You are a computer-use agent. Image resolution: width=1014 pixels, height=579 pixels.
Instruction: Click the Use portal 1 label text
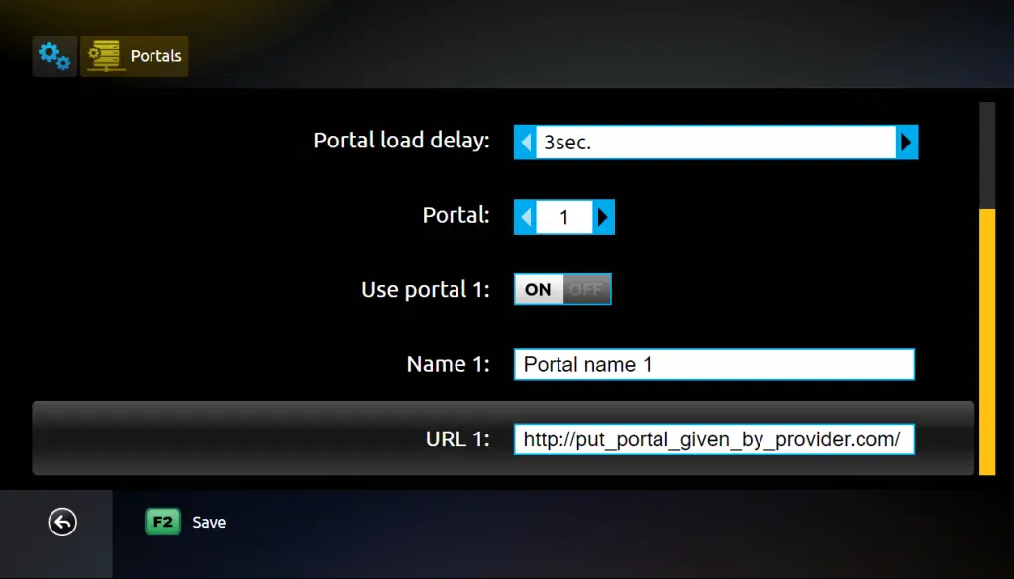(x=425, y=289)
